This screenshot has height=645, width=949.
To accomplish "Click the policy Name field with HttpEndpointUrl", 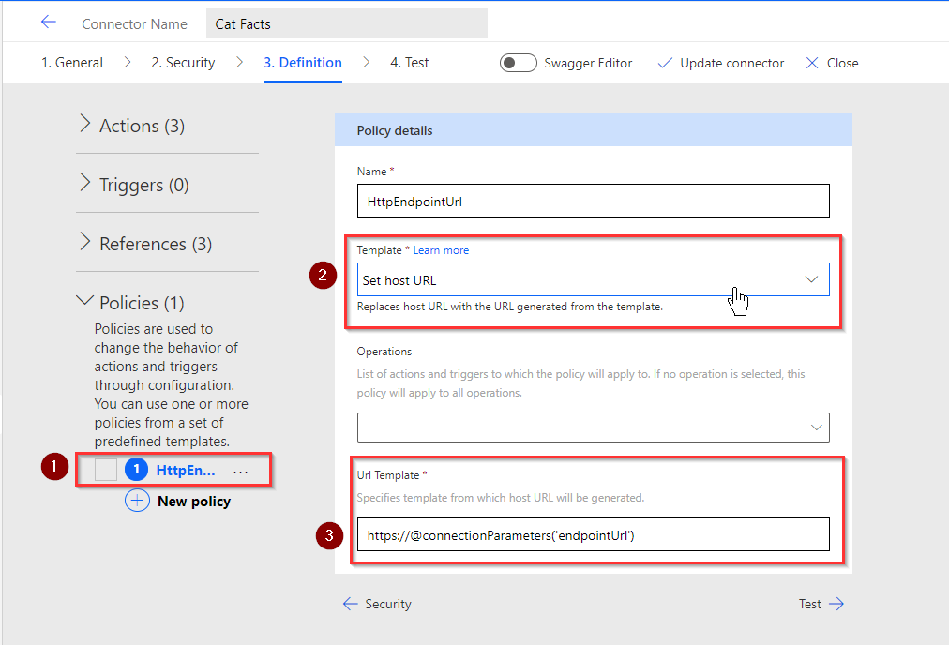I will [593, 201].
